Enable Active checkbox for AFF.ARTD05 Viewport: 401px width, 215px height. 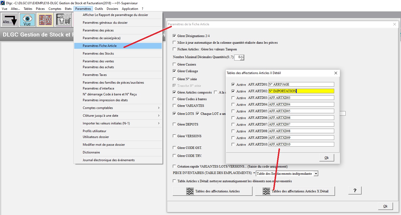[x=233, y=111]
